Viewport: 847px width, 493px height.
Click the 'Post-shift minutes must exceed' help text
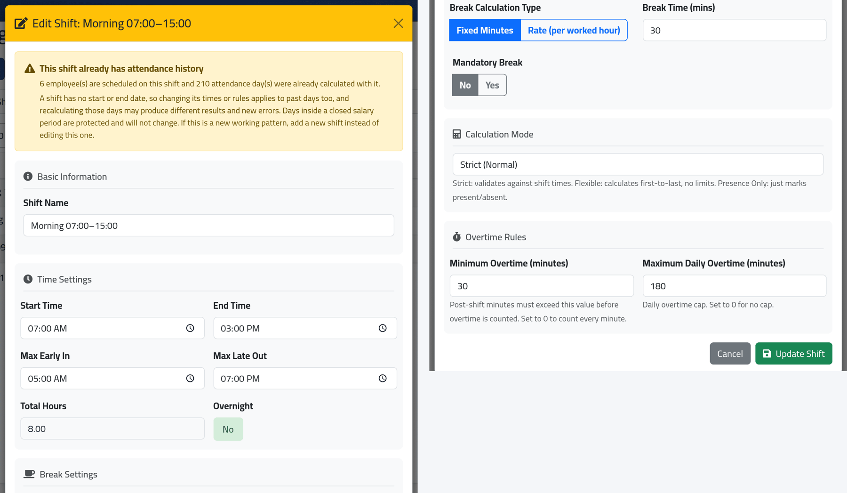coord(538,312)
